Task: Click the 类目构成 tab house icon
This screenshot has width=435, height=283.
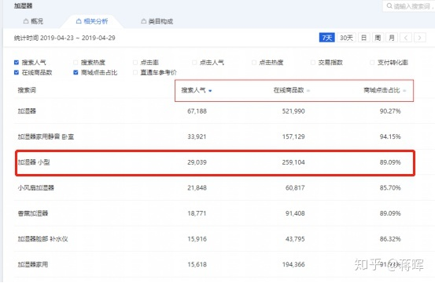Action: 143,21
